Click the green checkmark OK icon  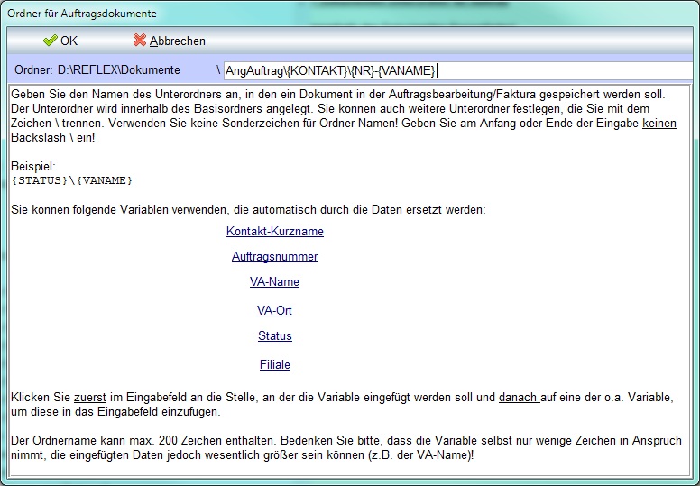coord(50,41)
